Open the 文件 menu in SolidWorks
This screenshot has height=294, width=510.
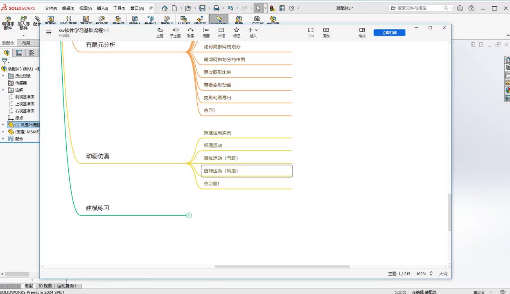pos(51,8)
